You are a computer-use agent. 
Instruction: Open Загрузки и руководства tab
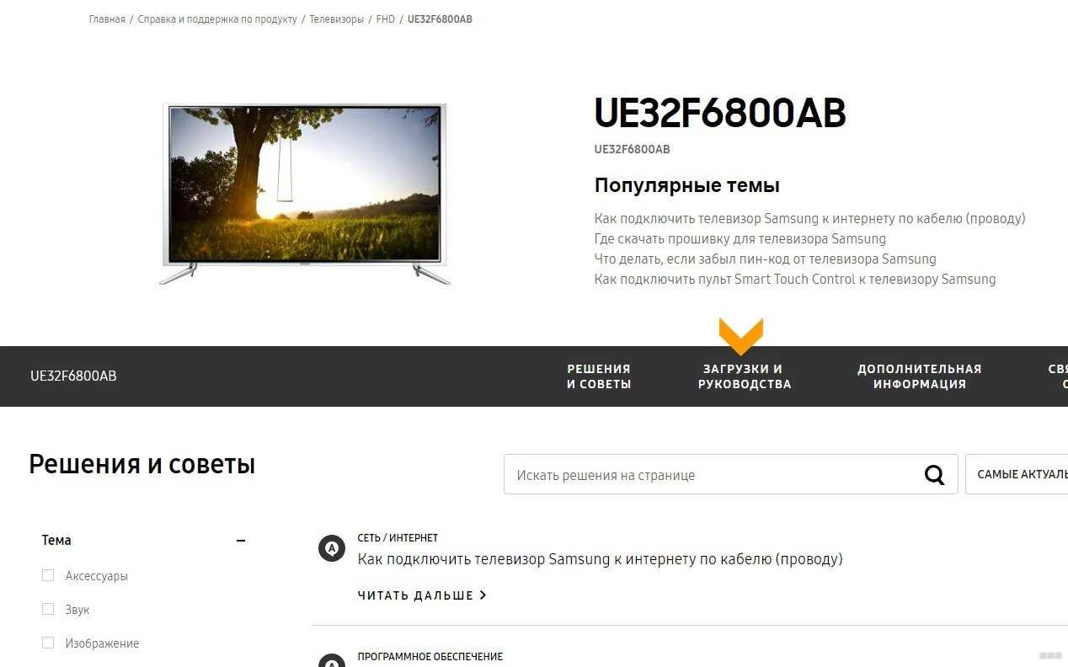click(745, 376)
